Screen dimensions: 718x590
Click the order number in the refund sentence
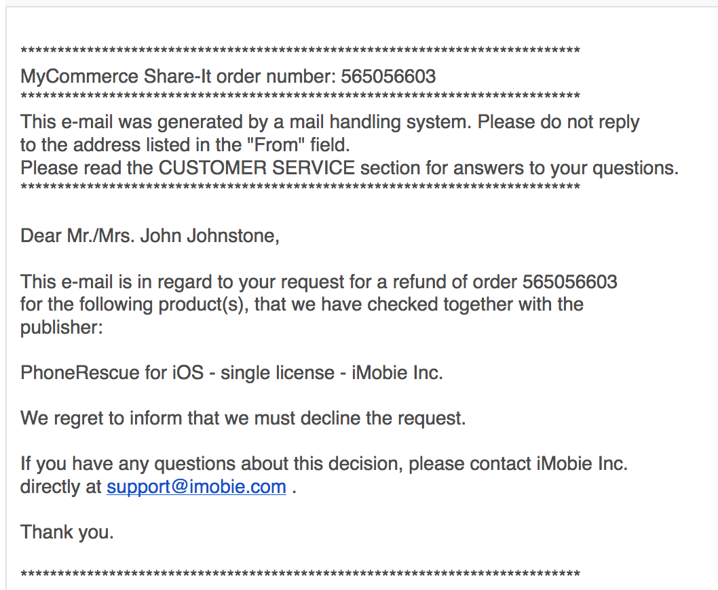pyautogui.click(x=570, y=281)
